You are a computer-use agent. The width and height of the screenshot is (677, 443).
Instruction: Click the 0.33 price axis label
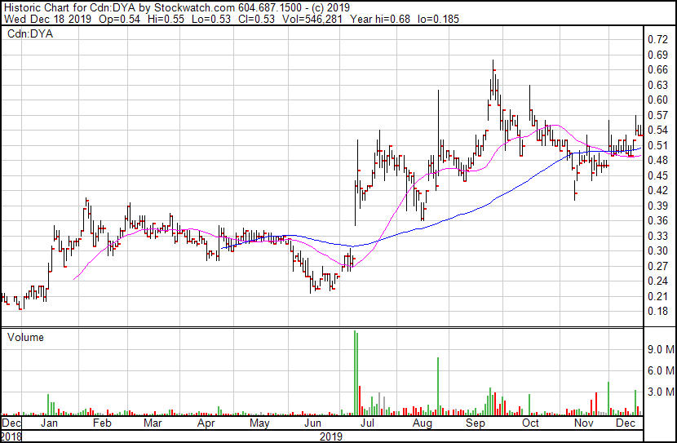tap(658, 236)
